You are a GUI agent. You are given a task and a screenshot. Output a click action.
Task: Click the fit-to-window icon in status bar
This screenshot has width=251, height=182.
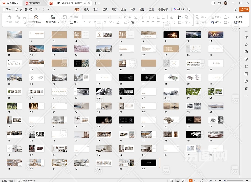click(x=202, y=180)
